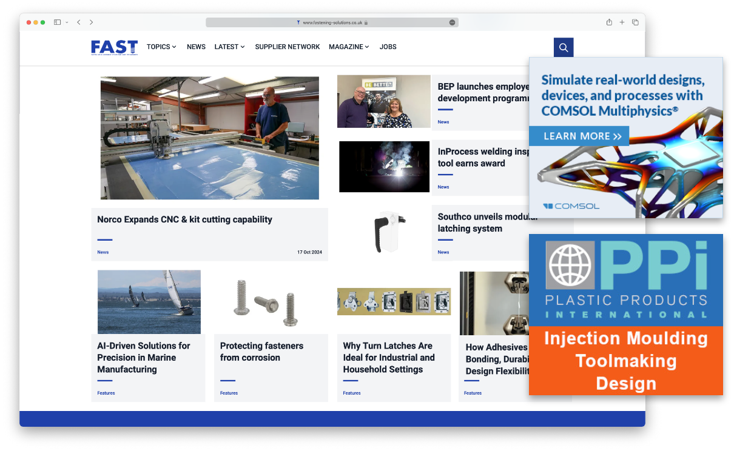
Task: Open InProcess welding inspection tool headline
Action: point(483,158)
